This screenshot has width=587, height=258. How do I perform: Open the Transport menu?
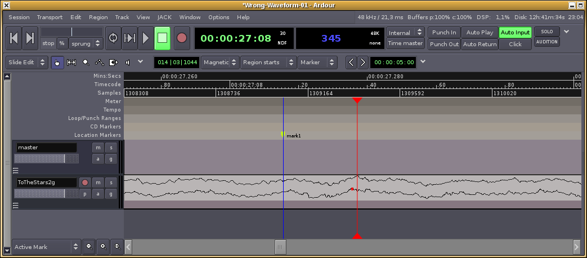click(50, 17)
